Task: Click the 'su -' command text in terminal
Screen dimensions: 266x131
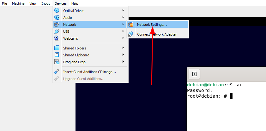Action: coord(241,85)
